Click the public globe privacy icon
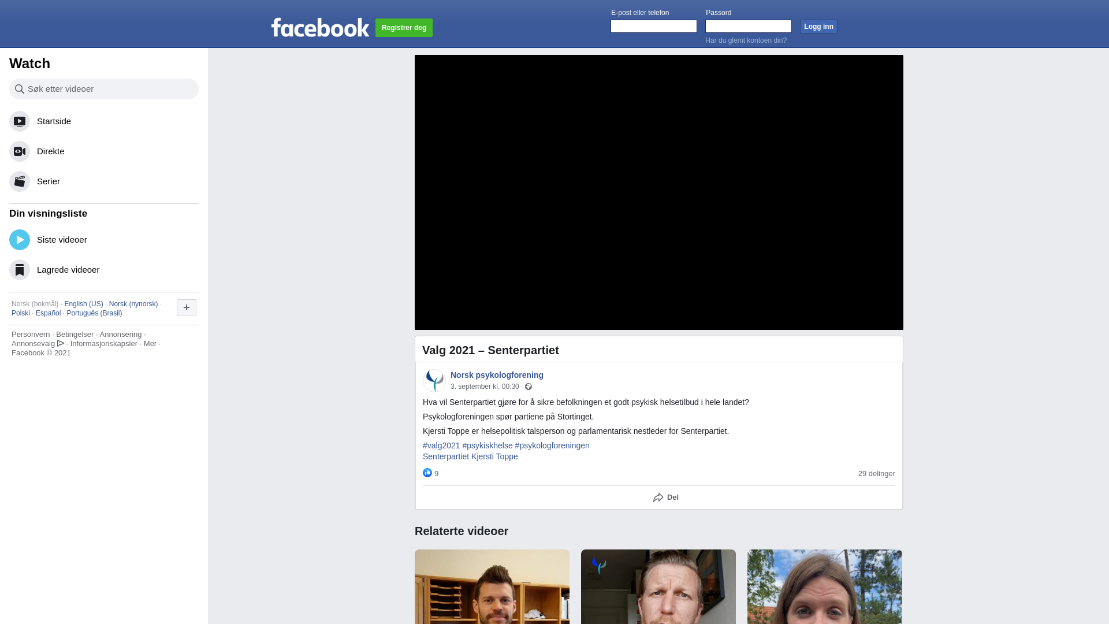1109x624 pixels. coord(529,387)
